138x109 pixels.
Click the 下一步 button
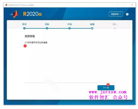106,88
